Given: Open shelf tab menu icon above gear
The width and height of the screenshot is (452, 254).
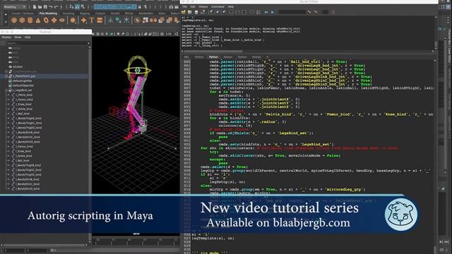Looking at the screenshot, I should point(6,14).
